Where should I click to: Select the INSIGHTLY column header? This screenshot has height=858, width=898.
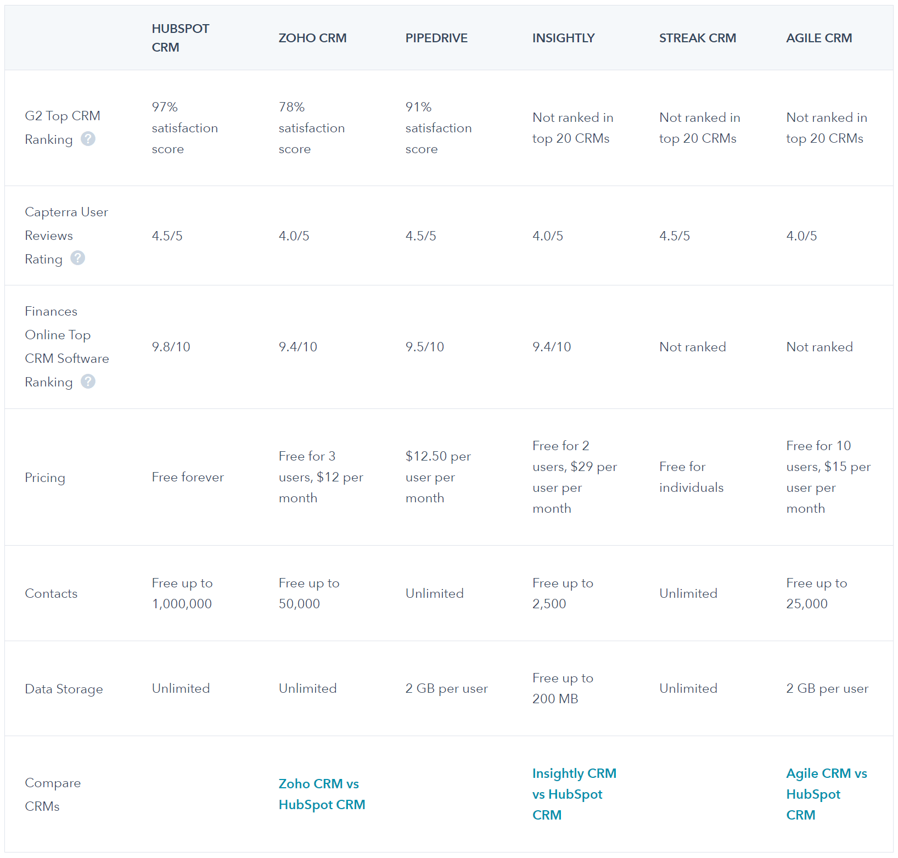(563, 38)
